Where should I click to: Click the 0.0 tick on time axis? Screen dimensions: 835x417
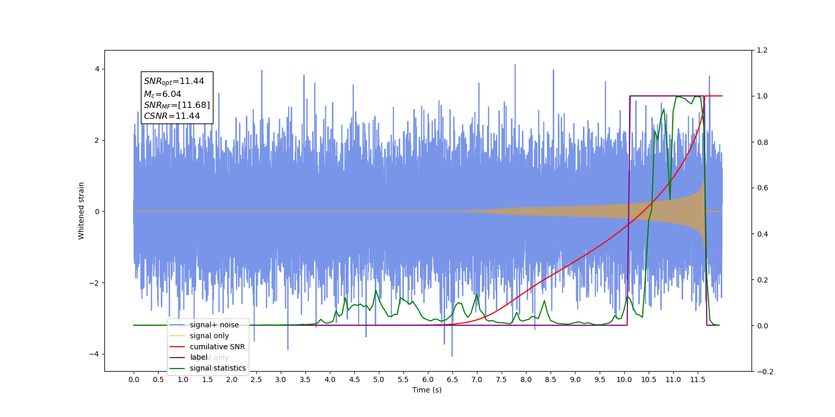pyautogui.click(x=134, y=379)
